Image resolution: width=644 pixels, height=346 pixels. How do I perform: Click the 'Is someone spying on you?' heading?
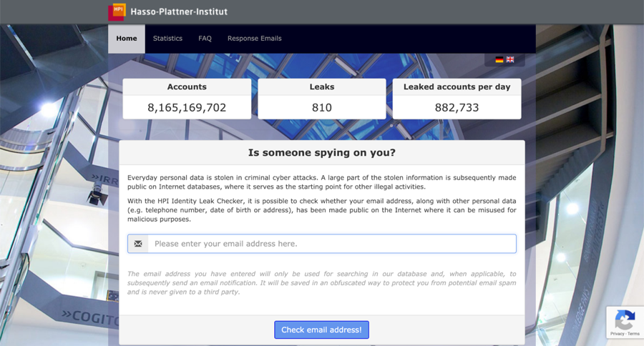[321, 153]
